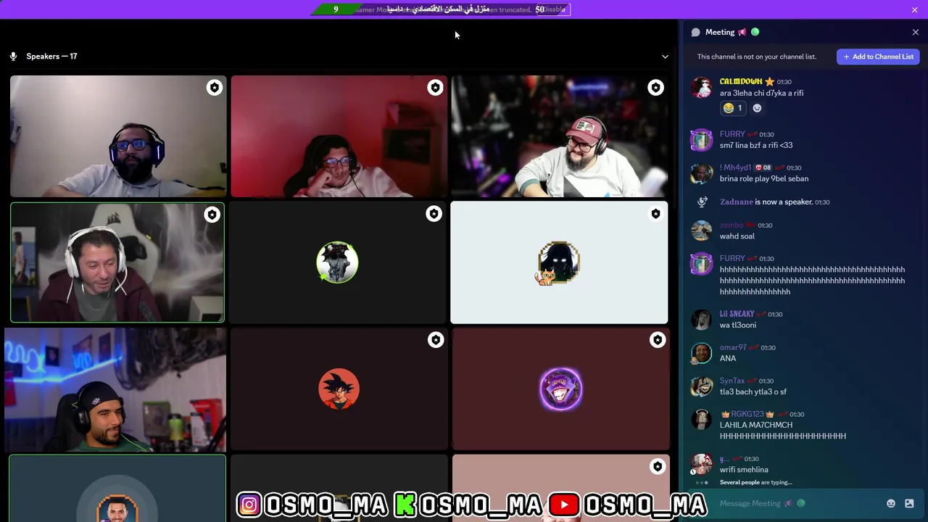Click the CALMDOWN username
Viewport: 928px width, 522px height.
(741, 82)
